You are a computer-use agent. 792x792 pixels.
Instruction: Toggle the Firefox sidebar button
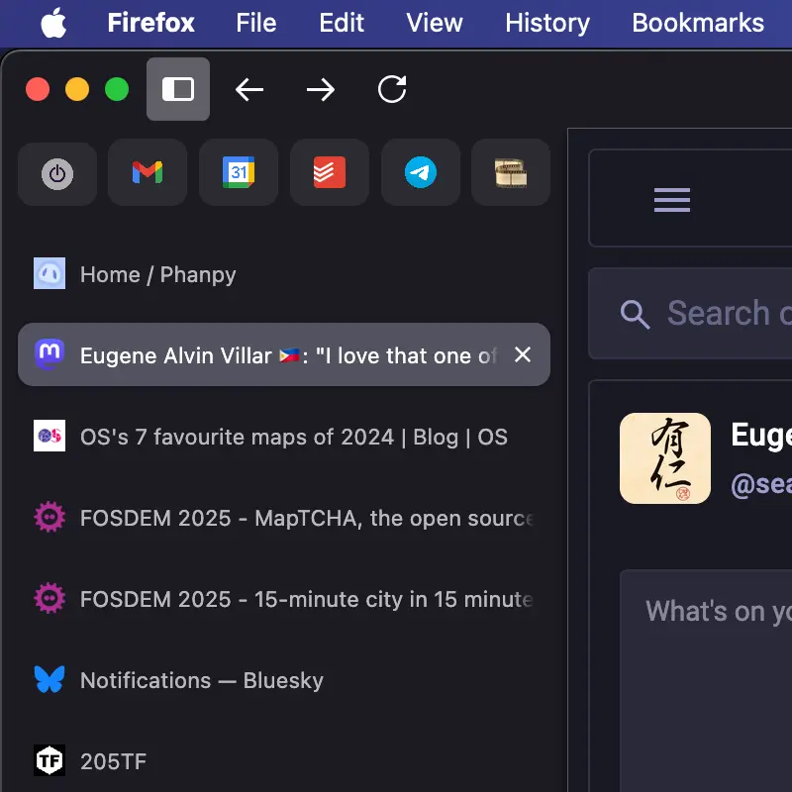[178, 90]
